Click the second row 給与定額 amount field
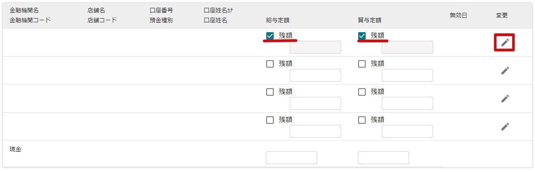535x172 pixels. (316, 75)
